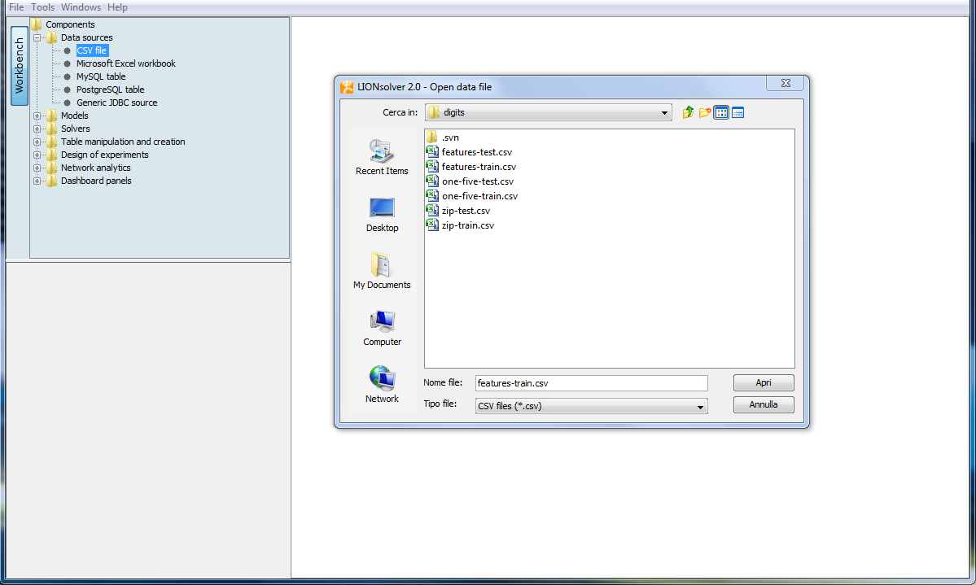Open the Windows menu
Screen dimensions: 976x585
pos(81,7)
